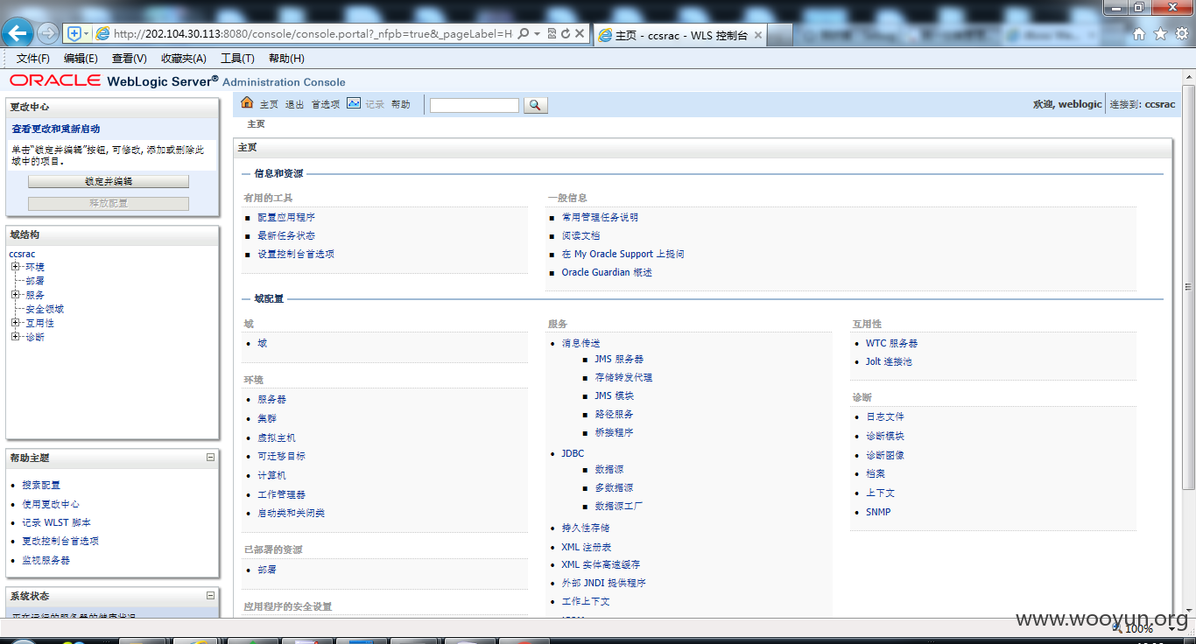The width and height of the screenshot is (1196, 644).
Task: Click the page vertical scrollbar
Action: tap(1188, 287)
